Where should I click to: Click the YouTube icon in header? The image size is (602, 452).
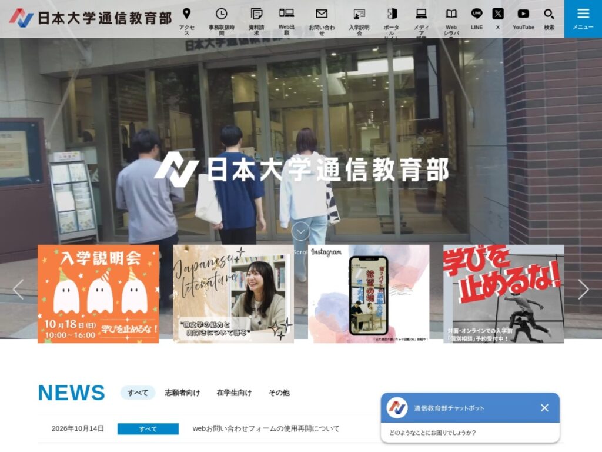click(x=523, y=14)
